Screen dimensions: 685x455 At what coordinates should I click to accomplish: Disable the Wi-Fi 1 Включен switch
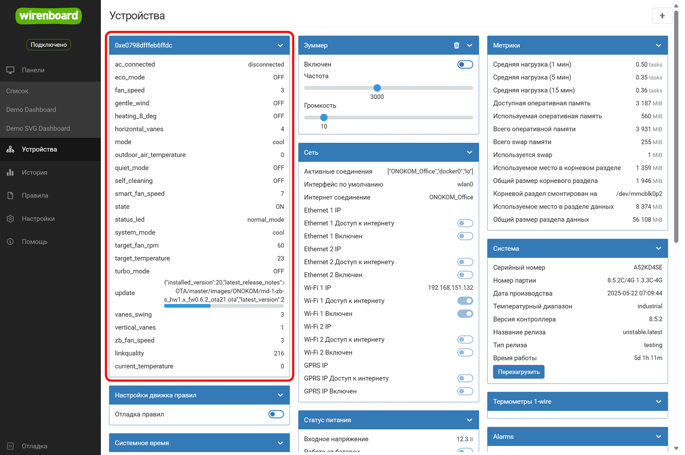tap(465, 314)
